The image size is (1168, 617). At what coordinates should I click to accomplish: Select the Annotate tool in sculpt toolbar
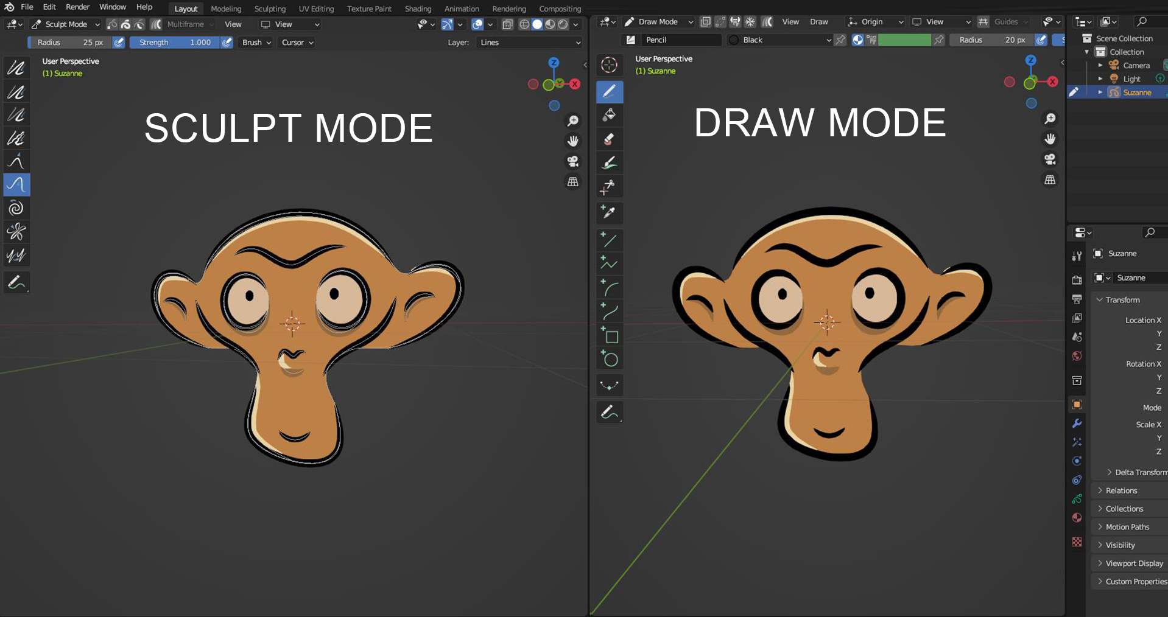[x=16, y=282]
